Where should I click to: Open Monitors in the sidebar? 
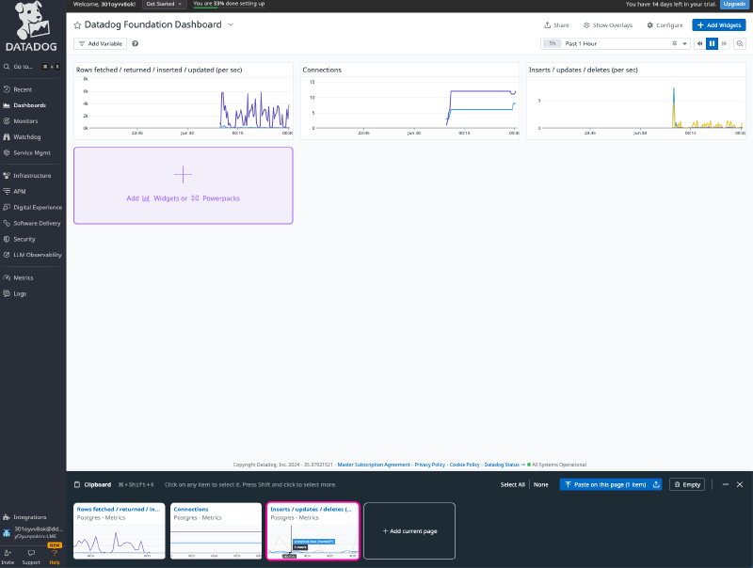[25, 120]
